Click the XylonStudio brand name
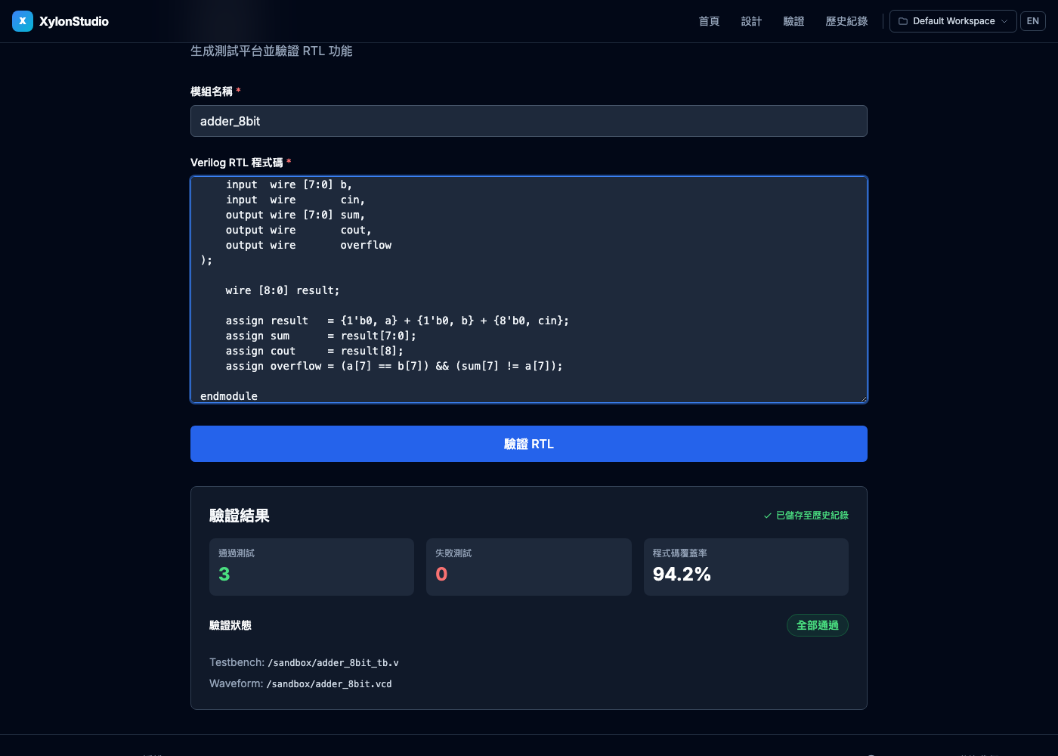This screenshot has height=756, width=1058. coord(74,21)
